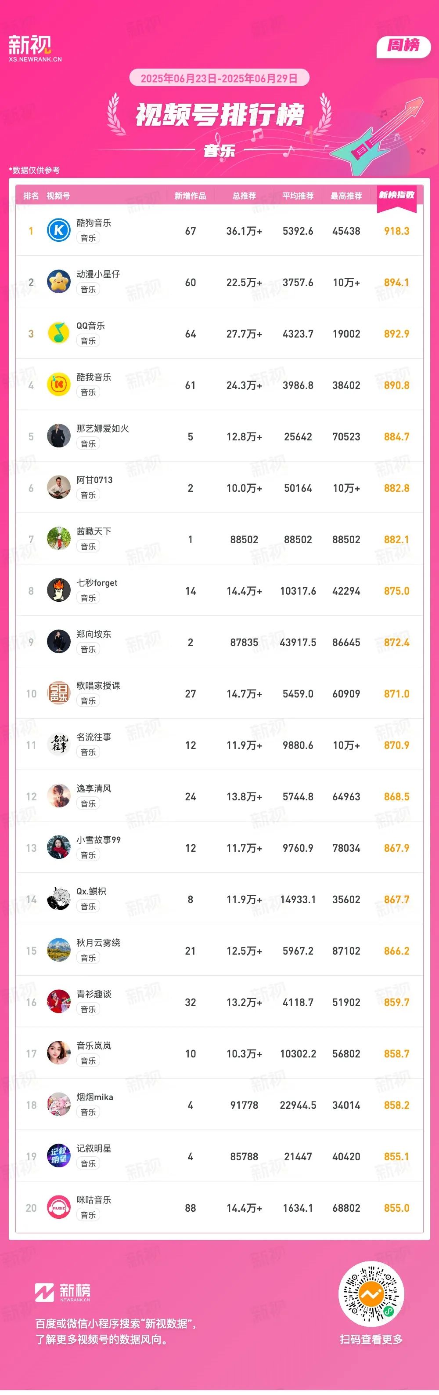Open the 动漫小星仔 star avatar
Screen dimensions: 439x1395
coord(58,282)
